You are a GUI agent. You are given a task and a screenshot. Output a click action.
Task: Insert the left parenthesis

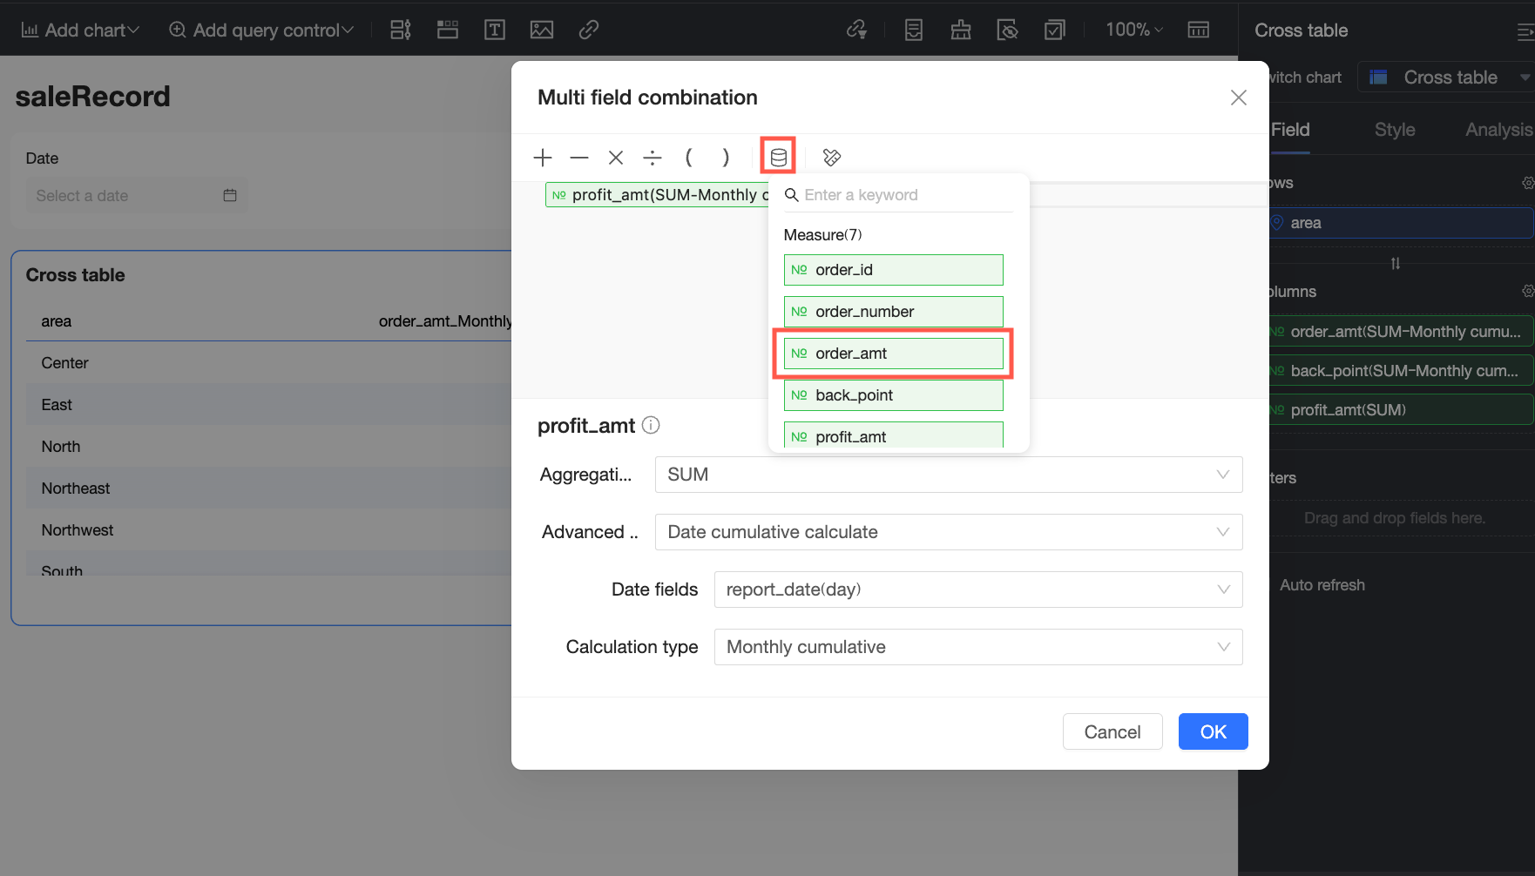(x=689, y=158)
